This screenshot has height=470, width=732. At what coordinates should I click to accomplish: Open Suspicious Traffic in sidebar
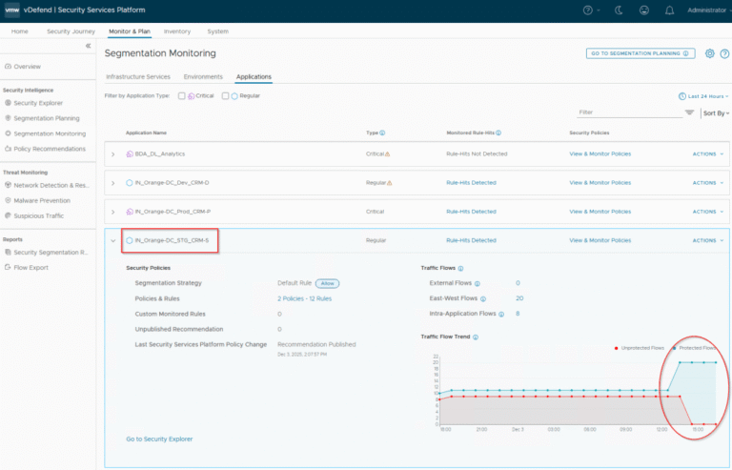39,215
